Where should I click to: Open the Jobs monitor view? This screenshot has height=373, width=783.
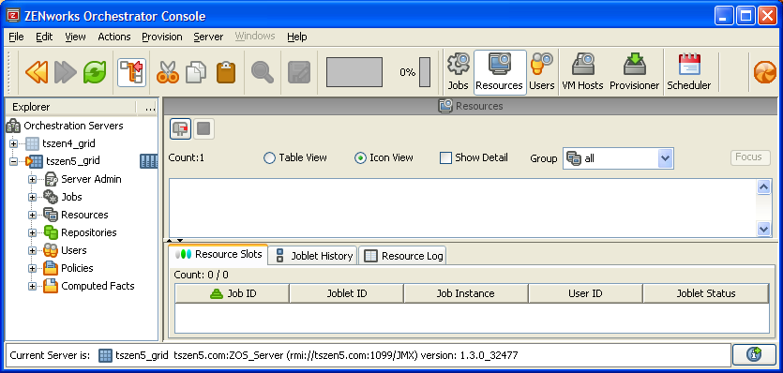(458, 72)
